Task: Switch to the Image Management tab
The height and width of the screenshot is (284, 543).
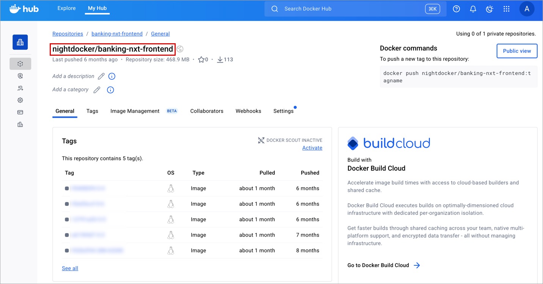Action: (135, 111)
